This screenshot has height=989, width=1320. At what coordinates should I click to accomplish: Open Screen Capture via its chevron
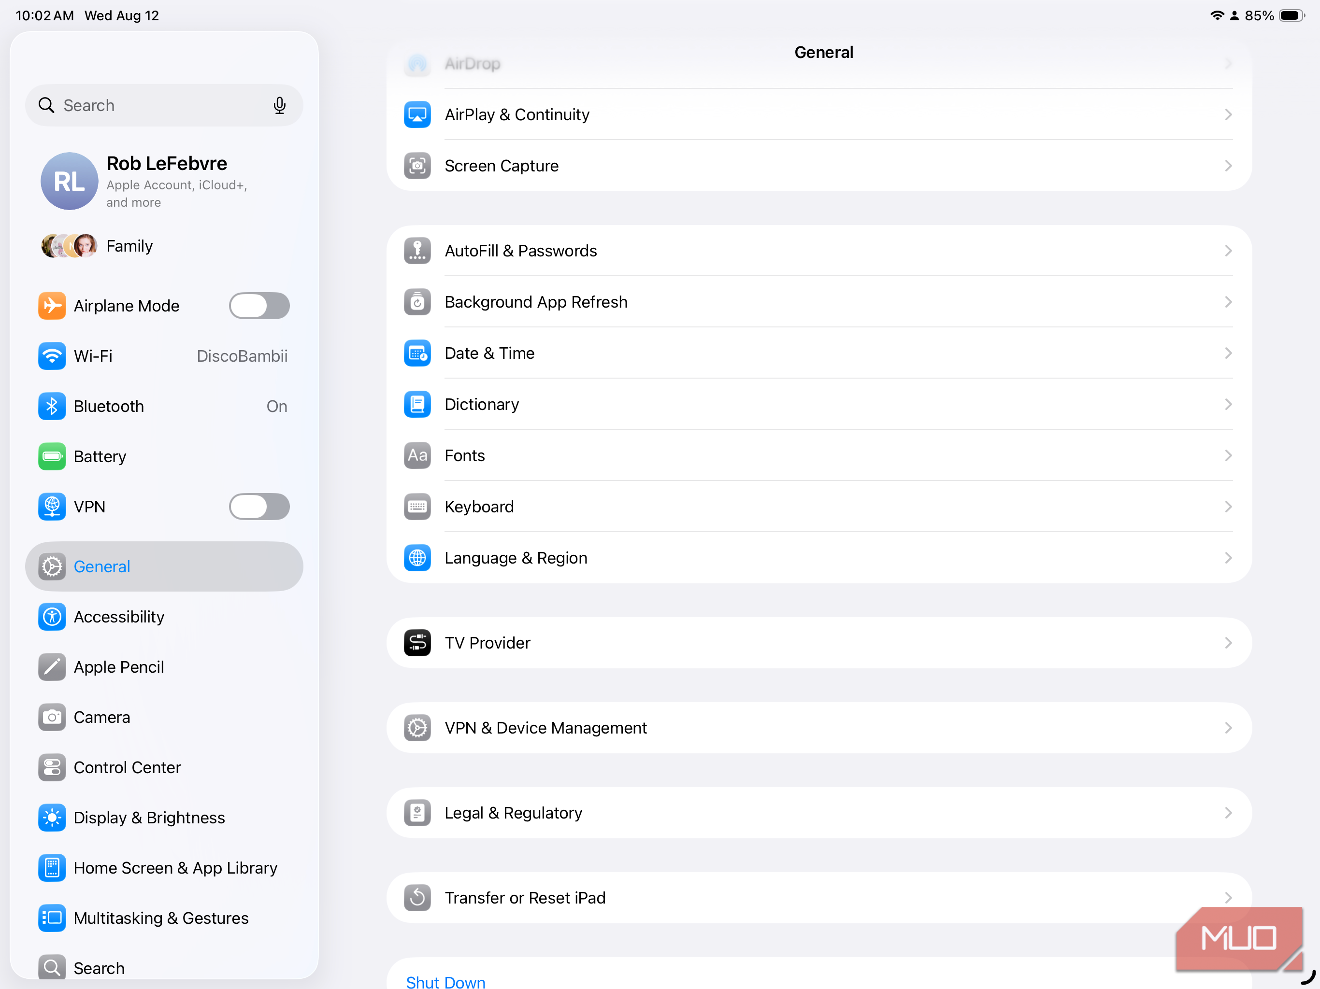[x=1228, y=166]
